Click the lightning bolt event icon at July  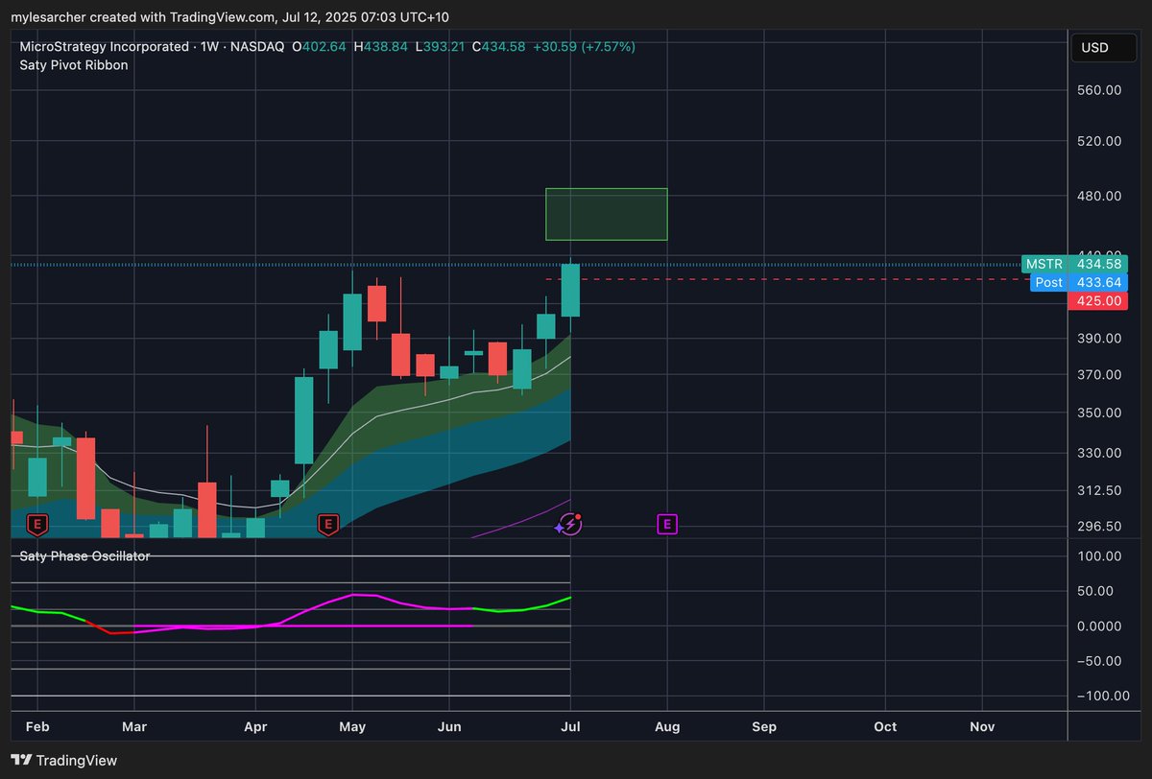570,524
